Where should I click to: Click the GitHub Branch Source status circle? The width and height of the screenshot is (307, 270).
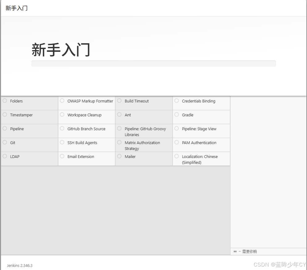tap(62, 128)
